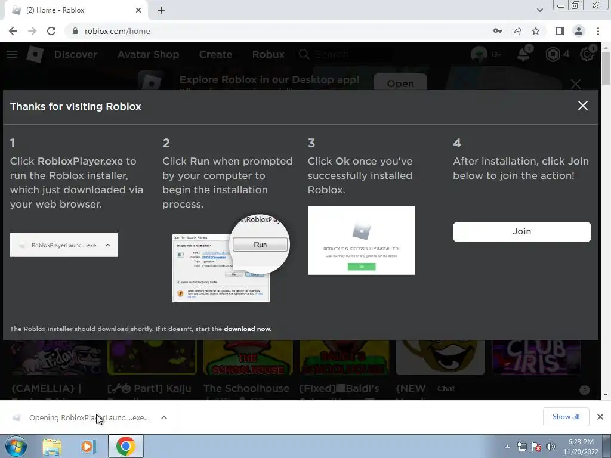This screenshot has width=611, height=458.
Task: Click the roblox.com/home address bar
Action: (x=273, y=31)
